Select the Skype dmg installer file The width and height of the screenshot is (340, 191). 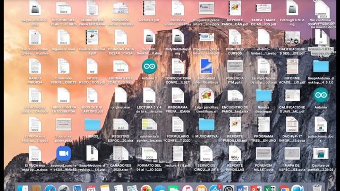pos(35,8)
